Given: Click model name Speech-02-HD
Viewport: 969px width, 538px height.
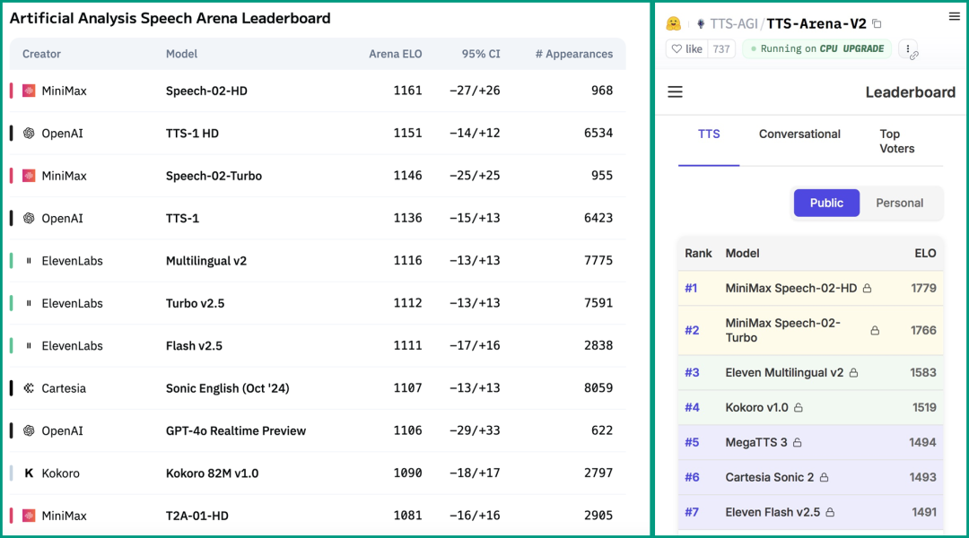Looking at the screenshot, I should click(x=206, y=91).
